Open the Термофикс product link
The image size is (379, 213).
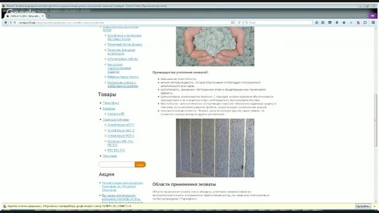click(x=111, y=103)
